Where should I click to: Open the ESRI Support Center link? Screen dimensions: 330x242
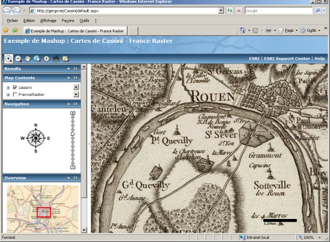click(x=287, y=58)
